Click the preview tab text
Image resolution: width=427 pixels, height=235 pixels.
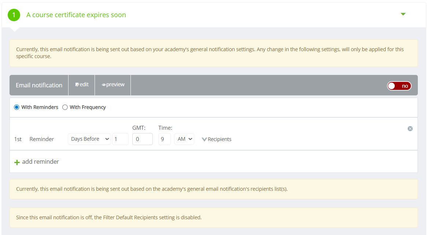point(115,85)
